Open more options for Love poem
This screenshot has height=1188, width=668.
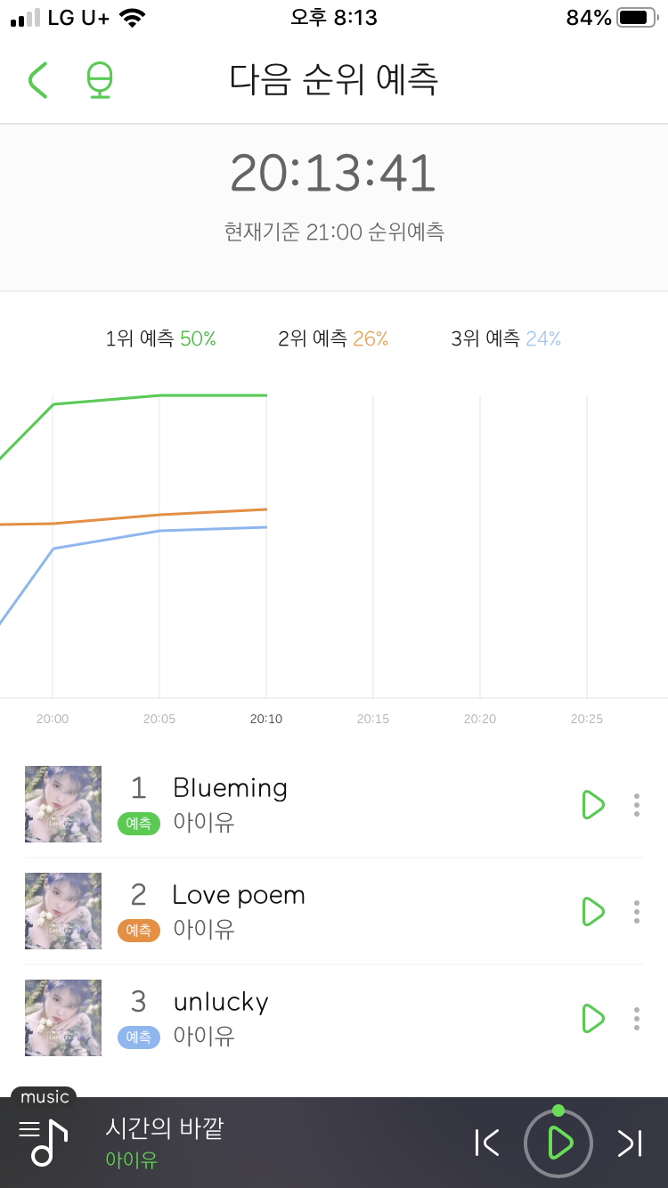point(636,911)
